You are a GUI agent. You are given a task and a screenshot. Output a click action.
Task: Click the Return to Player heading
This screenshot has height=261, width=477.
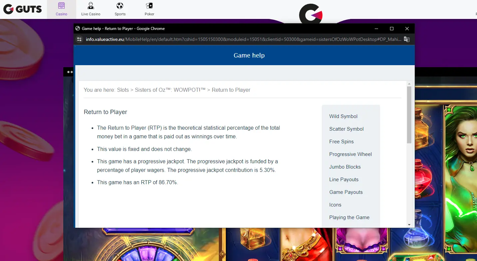[105, 112]
